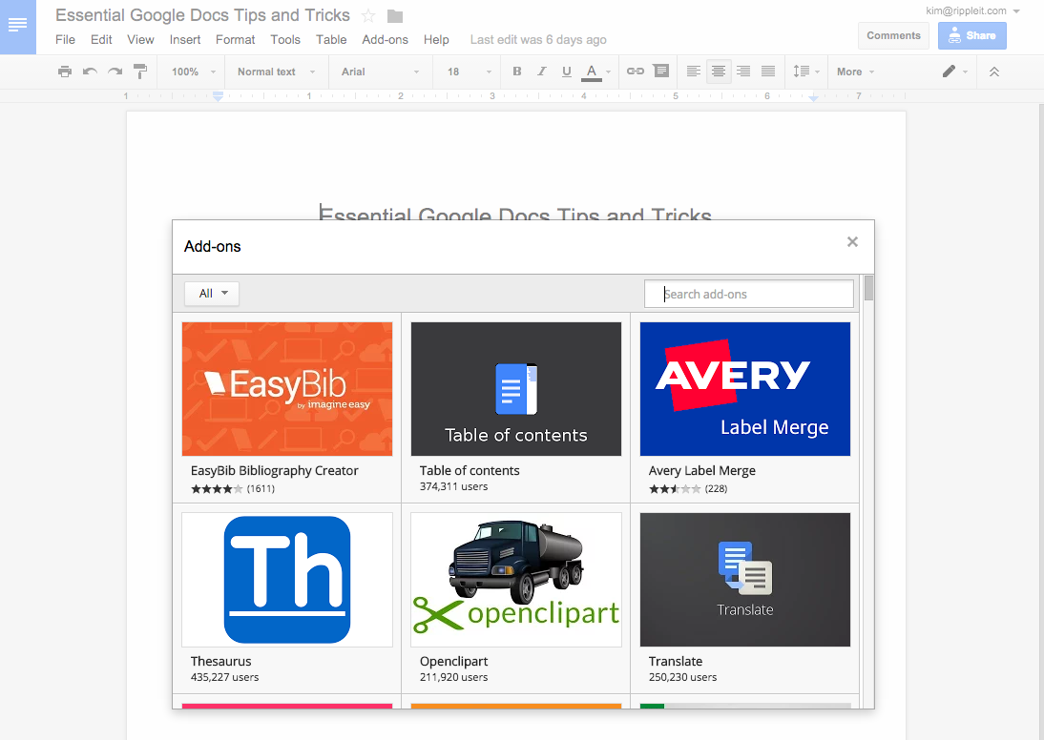Viewport: 1044px width, 740px height.
Task: Redo the last action
Action: pos(115,72)
